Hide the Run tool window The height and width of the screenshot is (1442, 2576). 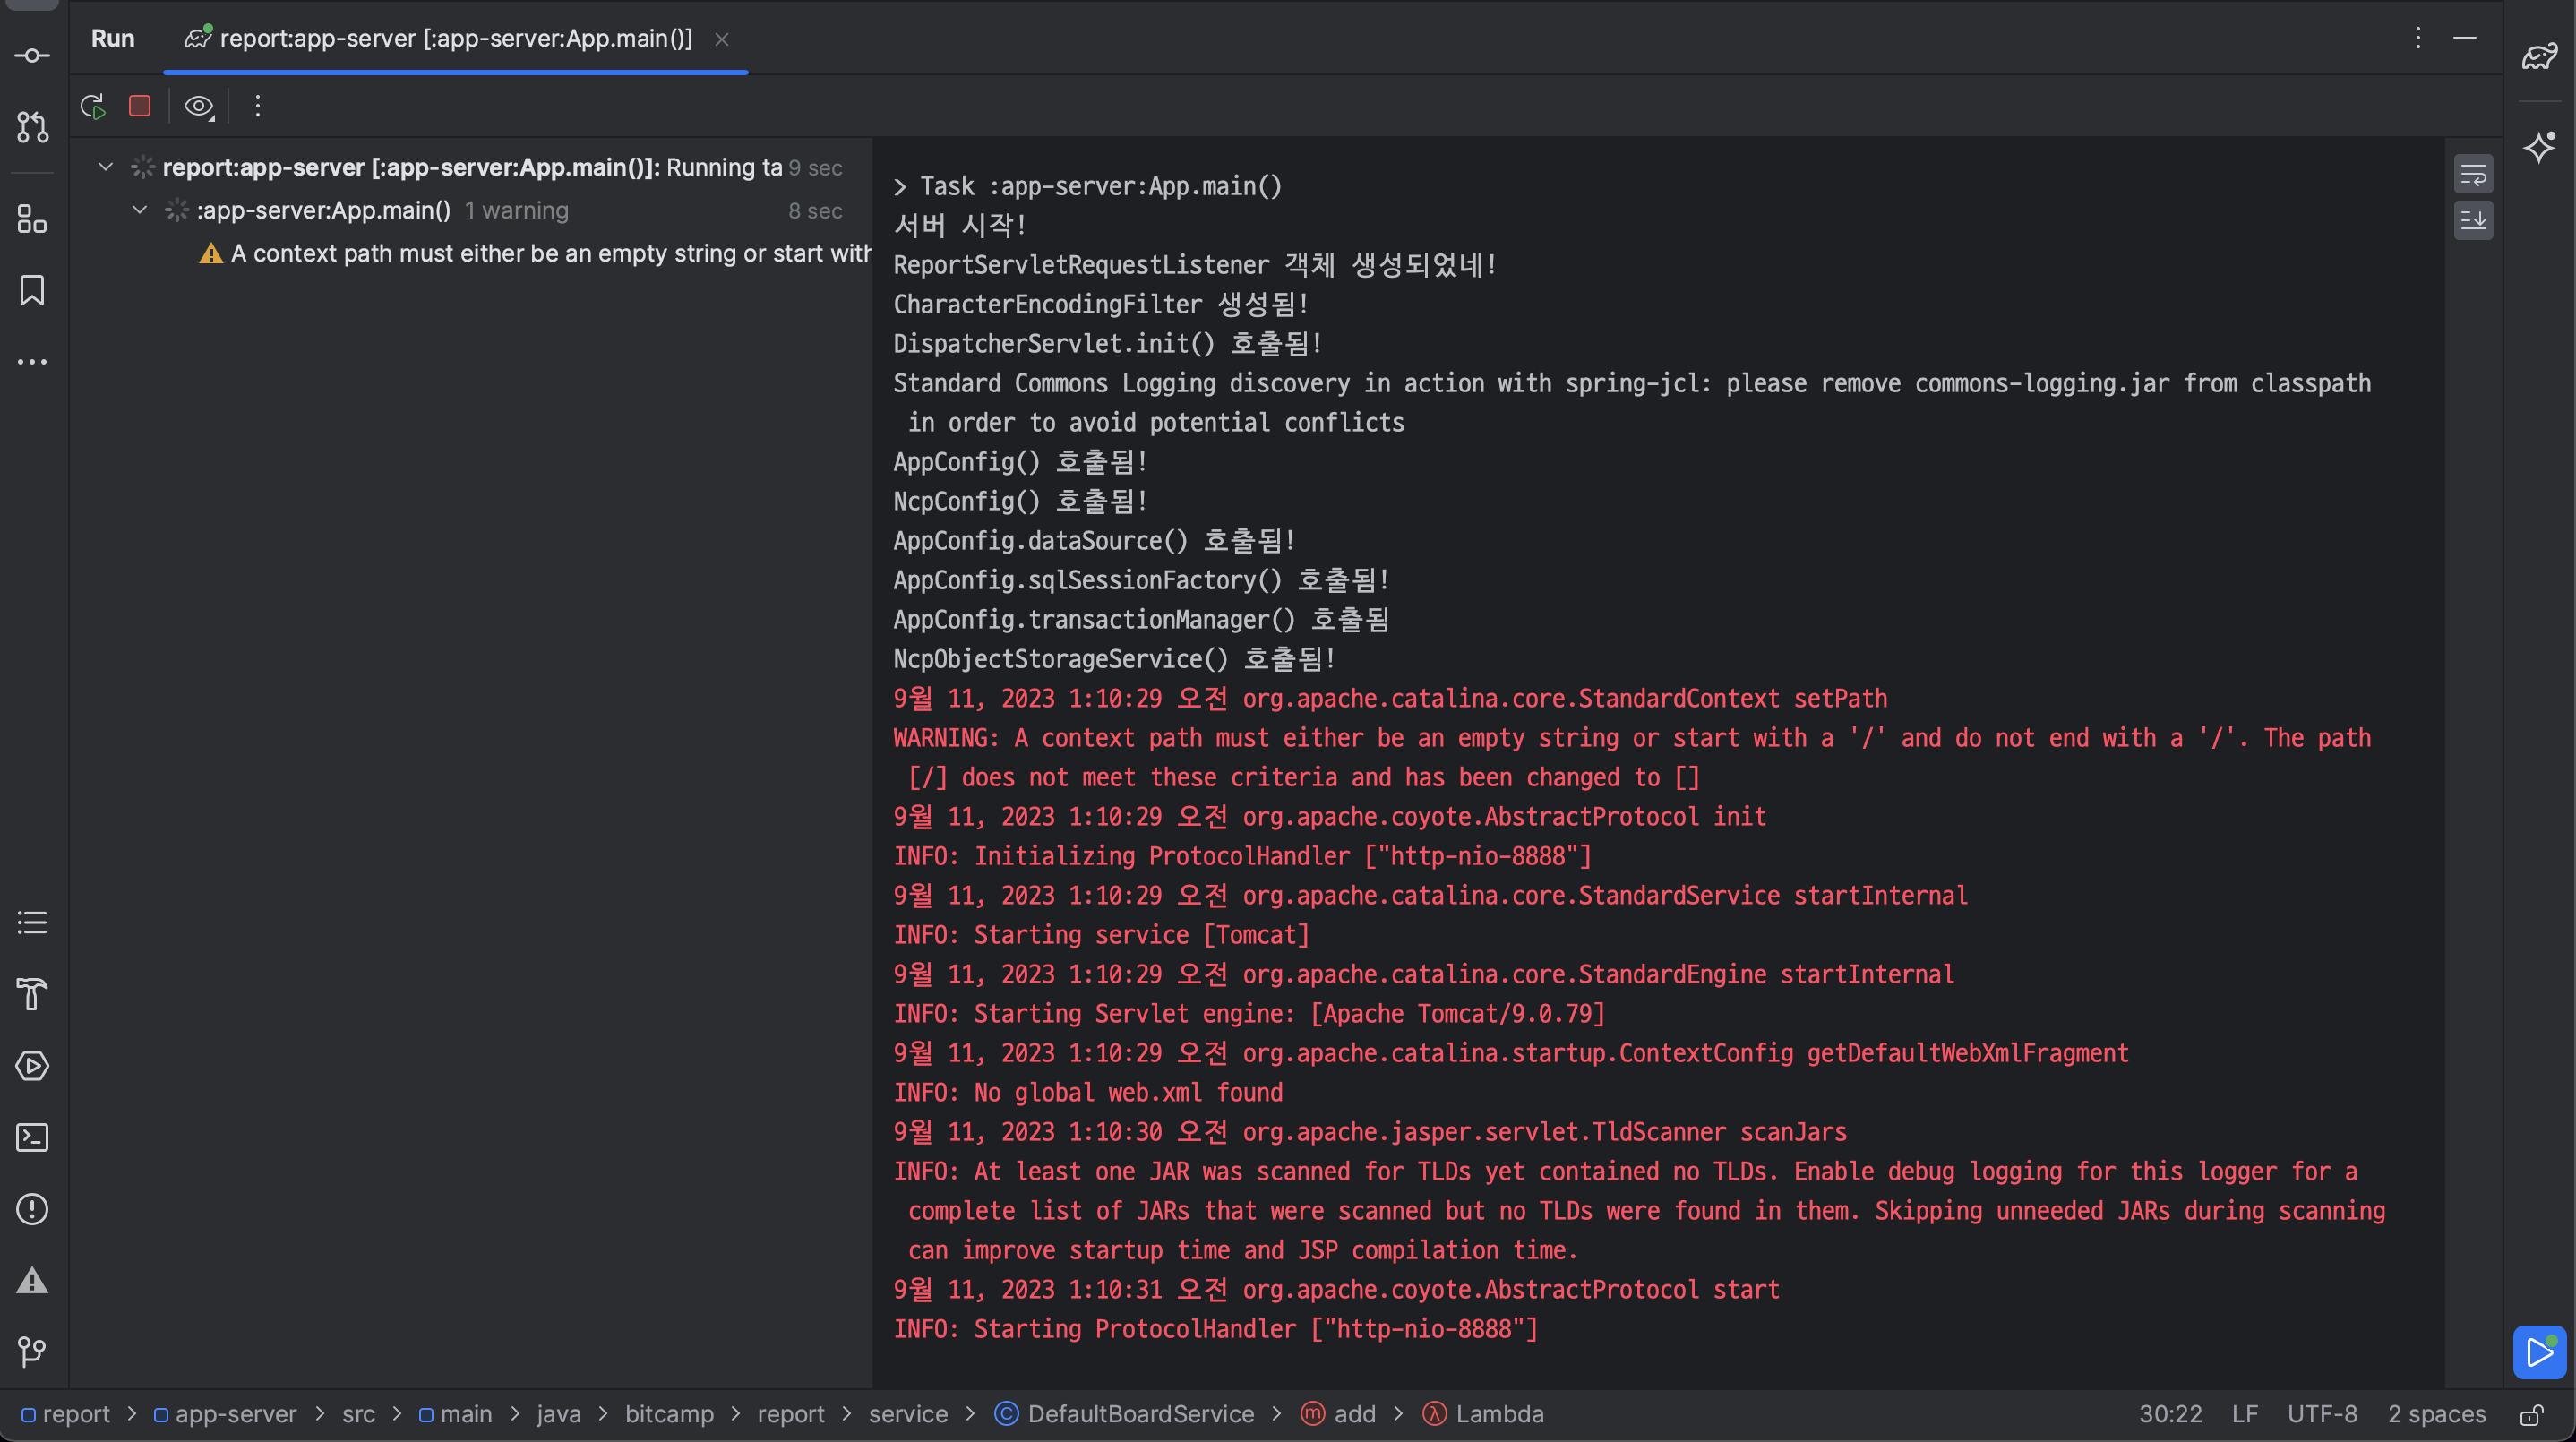pos(2465,38)
